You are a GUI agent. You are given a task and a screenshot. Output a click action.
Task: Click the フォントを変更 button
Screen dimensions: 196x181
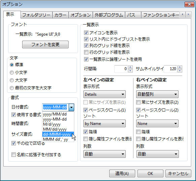(45, 44)
